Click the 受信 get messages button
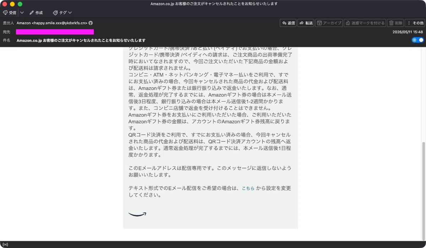426x248 pixels. [x=10, y=12]
